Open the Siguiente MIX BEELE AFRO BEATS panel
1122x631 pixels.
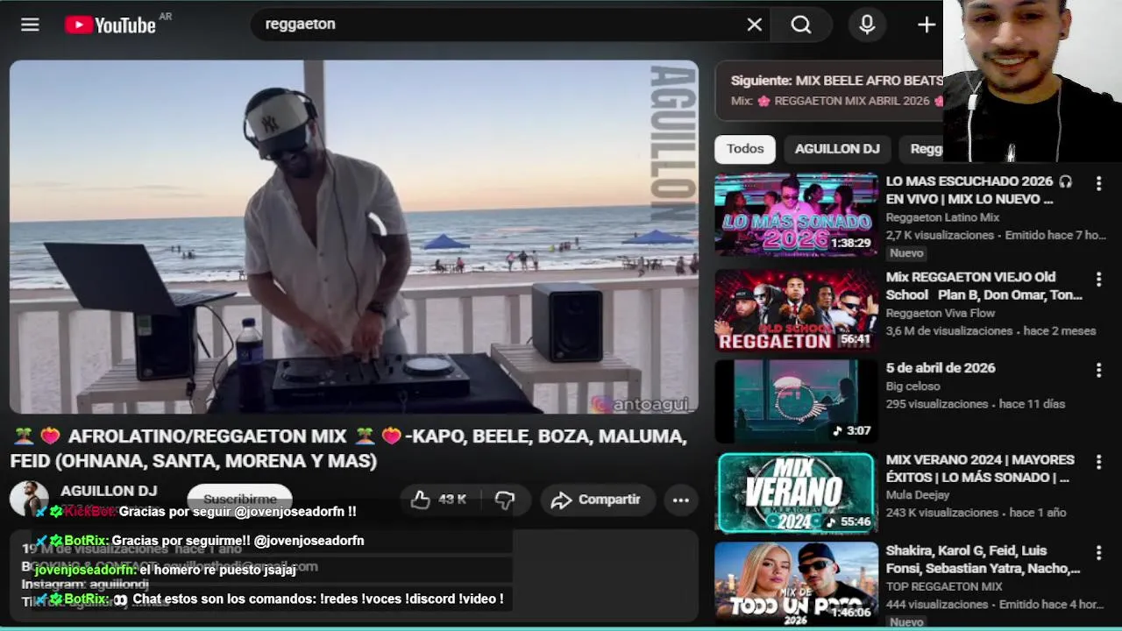coord(829,90)
